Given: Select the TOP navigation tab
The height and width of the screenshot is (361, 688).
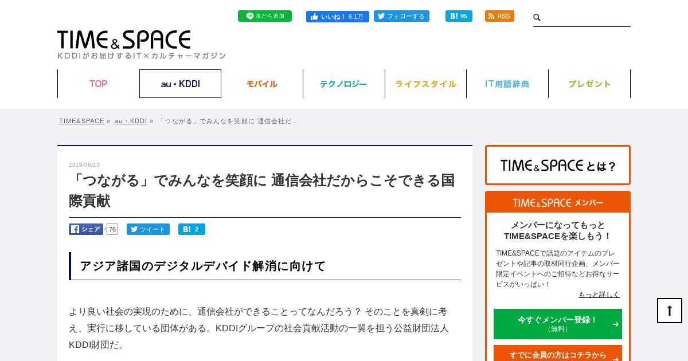Looking at the screenshot, I should pyautogui.click(x=99, y=84).
